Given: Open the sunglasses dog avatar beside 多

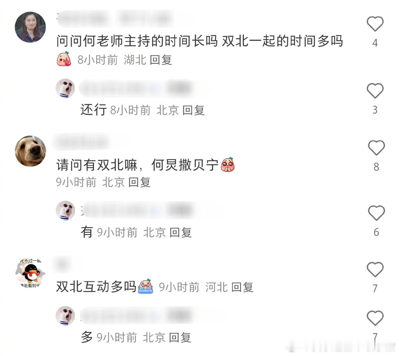Looking at the screenshot, I should [x=65, y=315].
